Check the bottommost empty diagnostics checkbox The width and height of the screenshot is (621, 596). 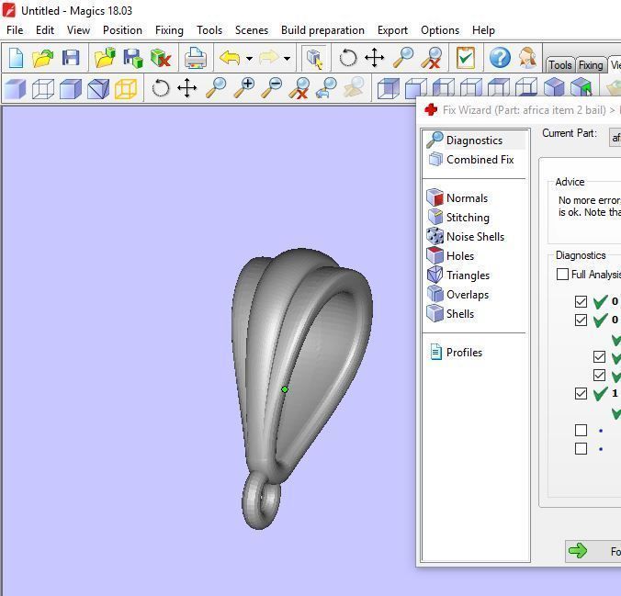pyautogui.click(x=581, y=449)
